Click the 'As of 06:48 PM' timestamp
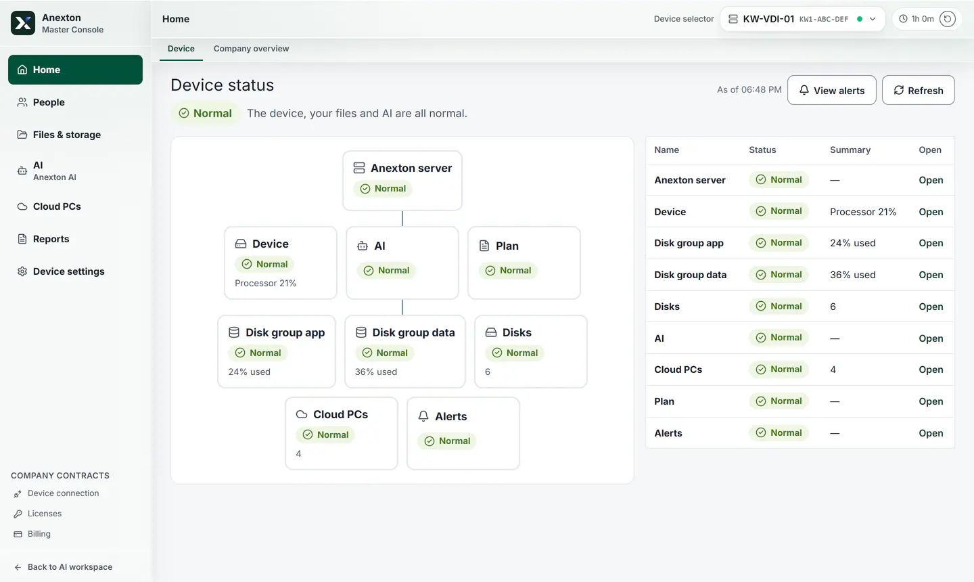Image resolution: width=974 pixels, height=582 pixels. coord(749,89)
